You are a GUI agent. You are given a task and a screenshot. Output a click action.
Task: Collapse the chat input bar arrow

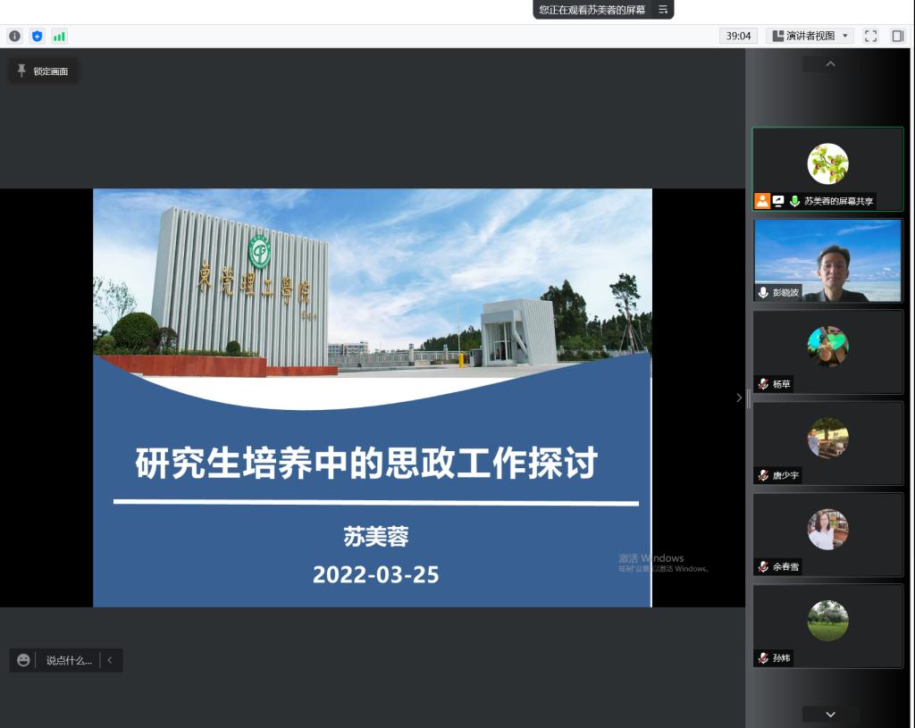[x=110, y=660]
